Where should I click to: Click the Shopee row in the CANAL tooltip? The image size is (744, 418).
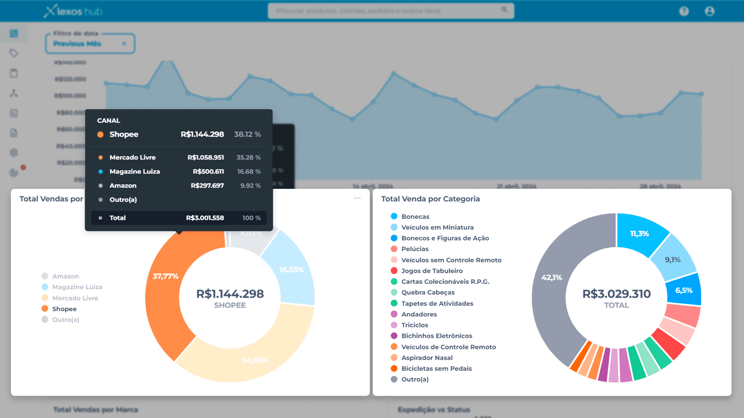[x=179, y=134]
